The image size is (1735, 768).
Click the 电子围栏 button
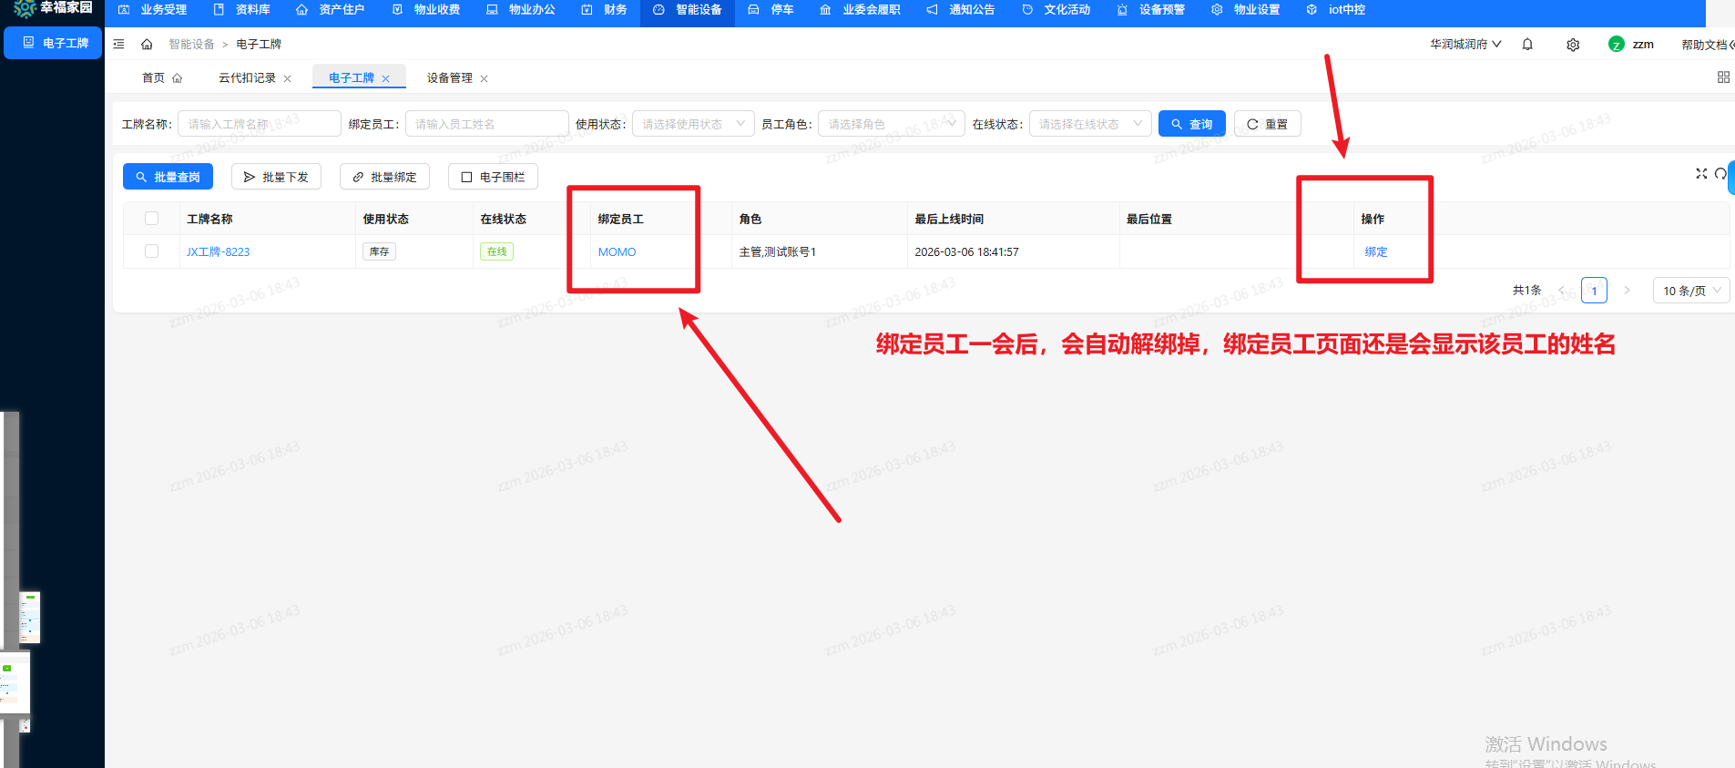pyautogui.click(x=493, y=177)
